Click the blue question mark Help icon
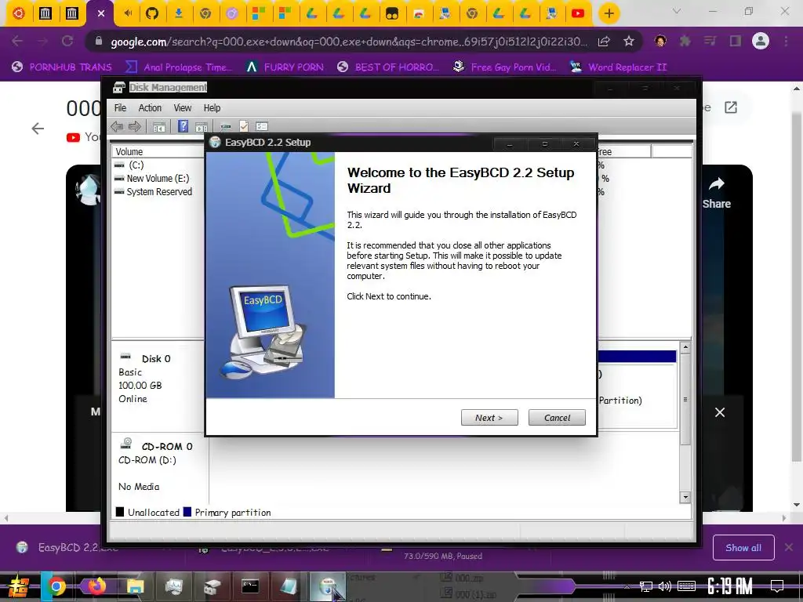The height and width of the screenshot is (602, 803). click(183, 126)
